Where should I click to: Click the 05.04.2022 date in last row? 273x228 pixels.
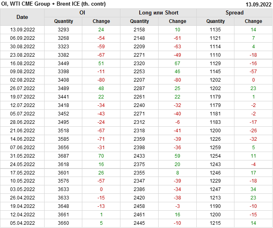[22, 223]
